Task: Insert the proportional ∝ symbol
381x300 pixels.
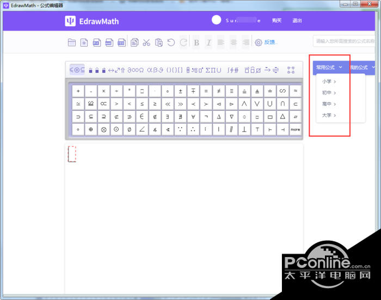Action: click(104, 104)
